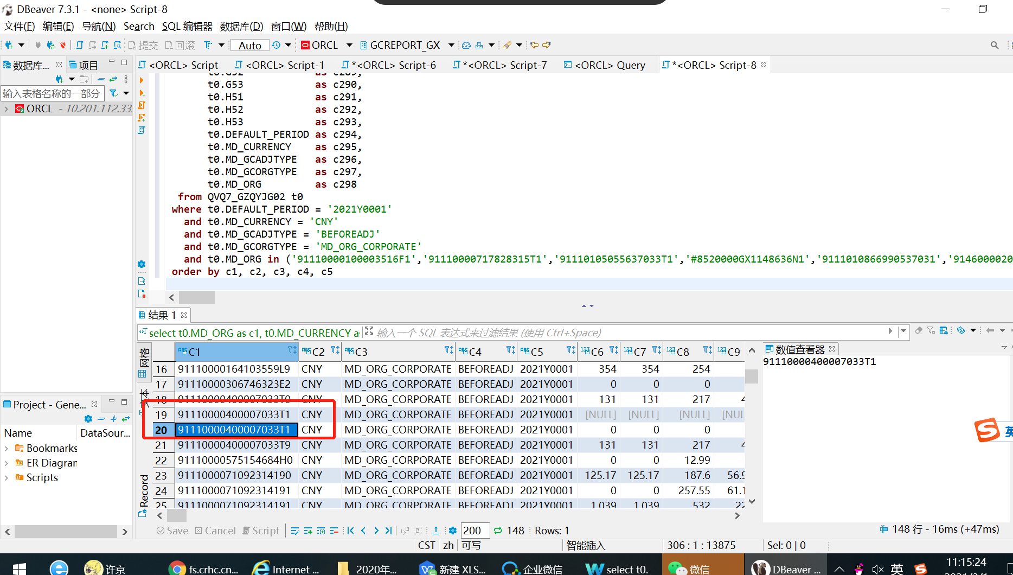Click the Script button in results toolbar
Image resolution: width=1013 pixels, height=575 pixels.
pyautogui.click(x=261, y=531)
